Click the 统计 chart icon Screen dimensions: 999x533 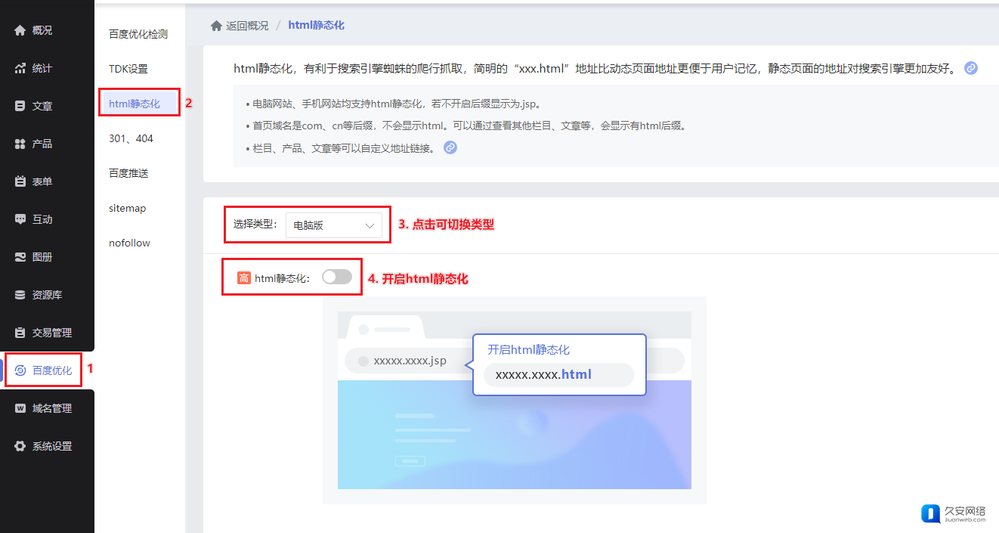(x=20, y=68)
